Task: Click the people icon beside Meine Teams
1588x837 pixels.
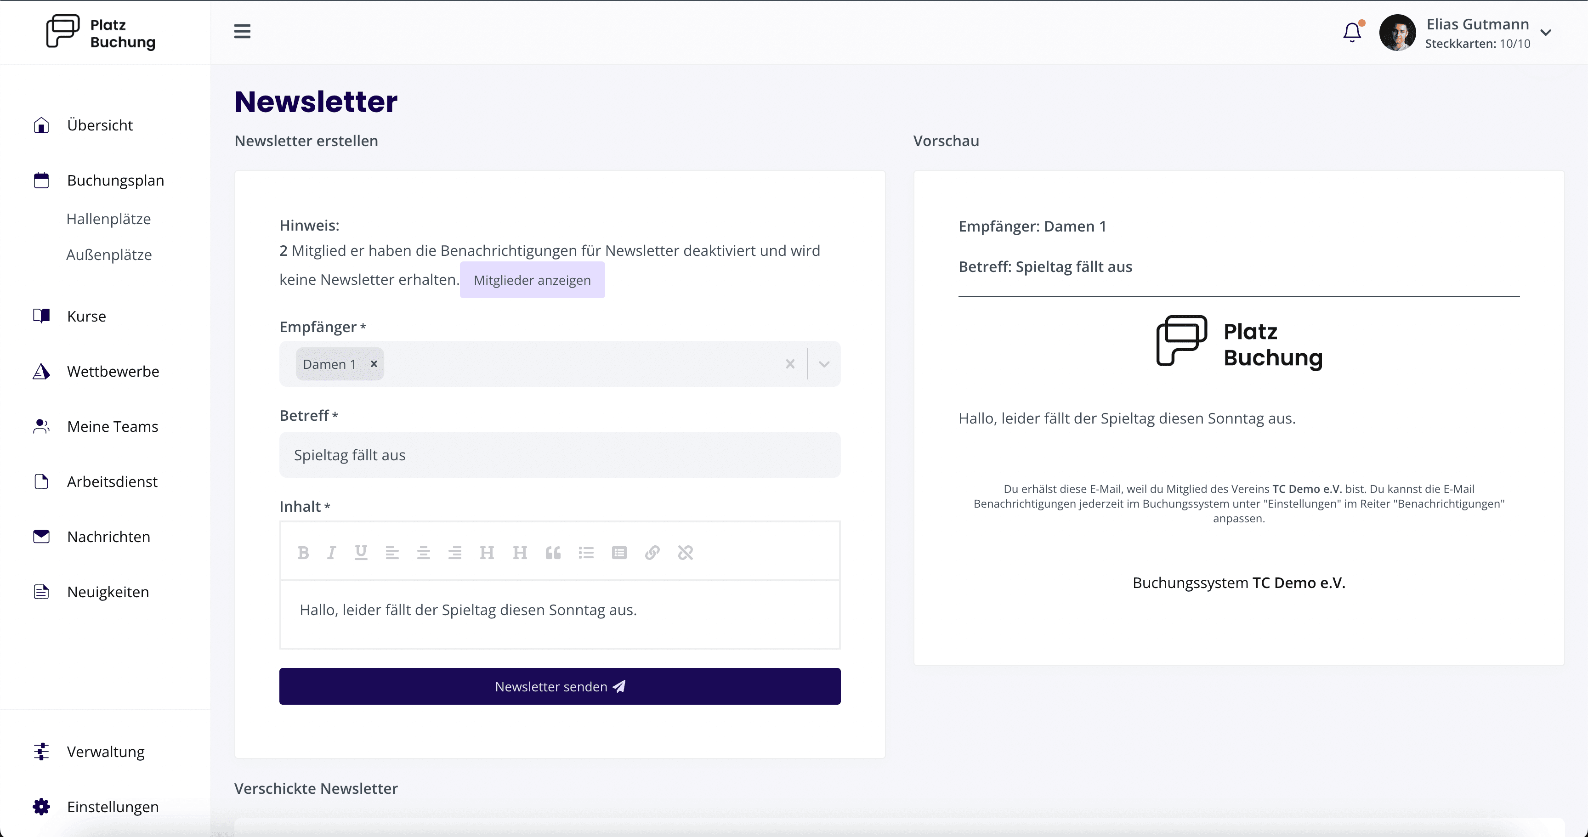Action: [x=41, y=426]
